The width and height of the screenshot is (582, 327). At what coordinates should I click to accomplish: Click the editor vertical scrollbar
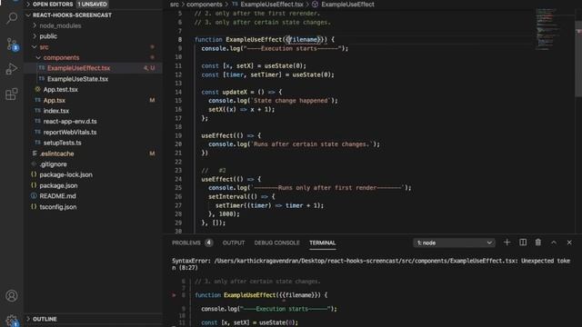[578, 58]
